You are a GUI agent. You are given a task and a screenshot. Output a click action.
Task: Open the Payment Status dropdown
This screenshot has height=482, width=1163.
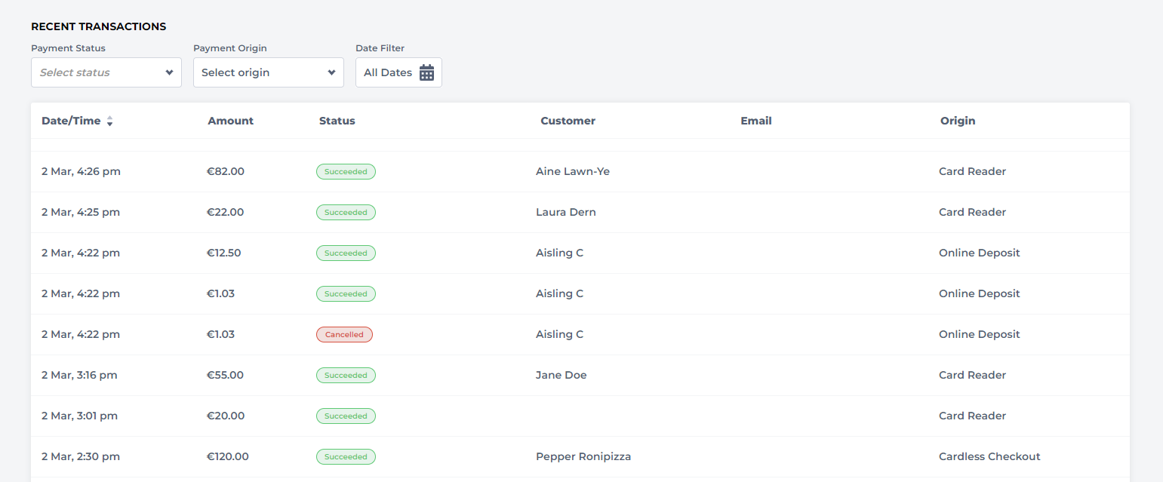point(106,72)
